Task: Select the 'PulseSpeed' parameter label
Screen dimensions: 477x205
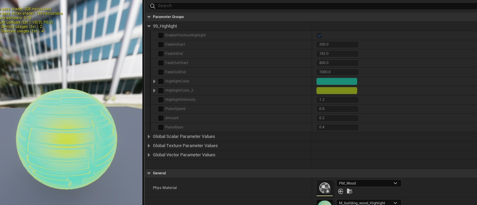Action: (175, 109)
